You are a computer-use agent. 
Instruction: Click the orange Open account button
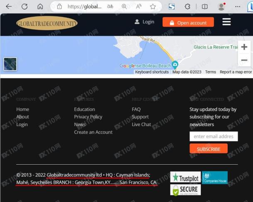[x=188, y=22]
